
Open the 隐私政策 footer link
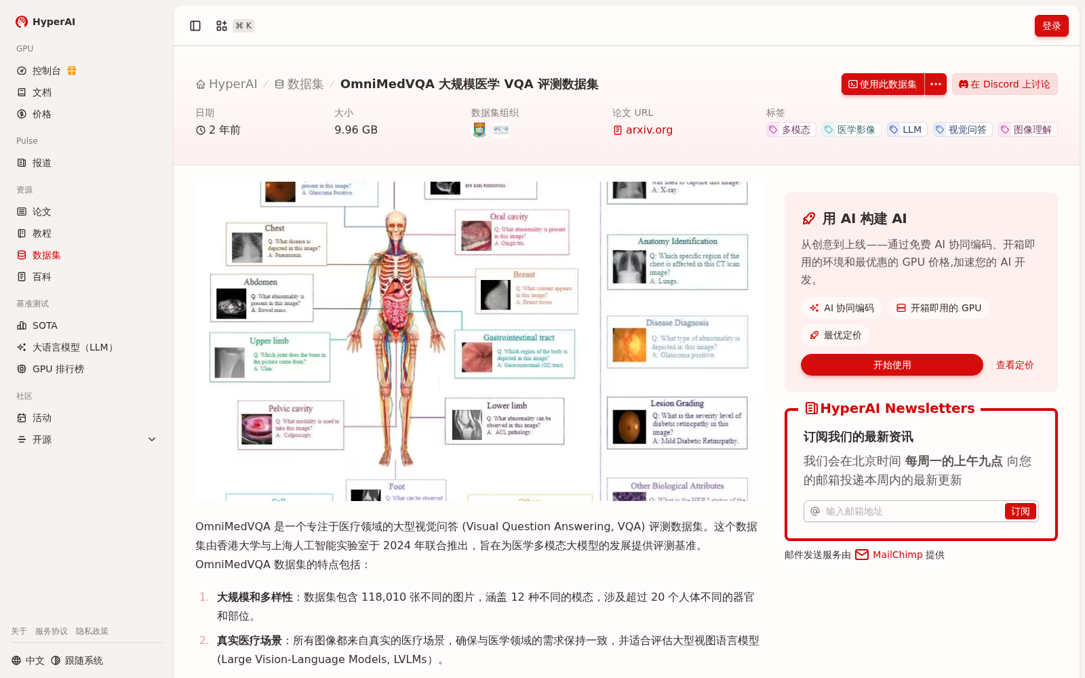(x=92, y=631)
